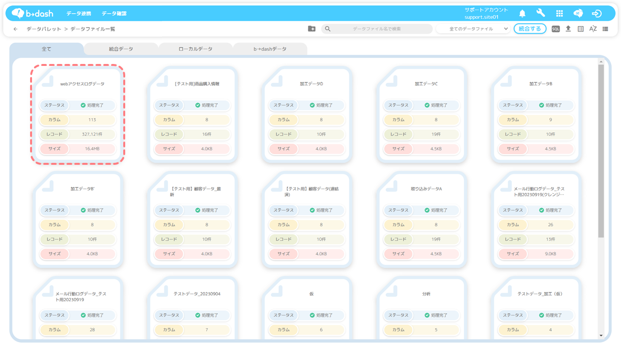
Task: Switch to the b→dashデータ tab
Action: coord(270,49)
